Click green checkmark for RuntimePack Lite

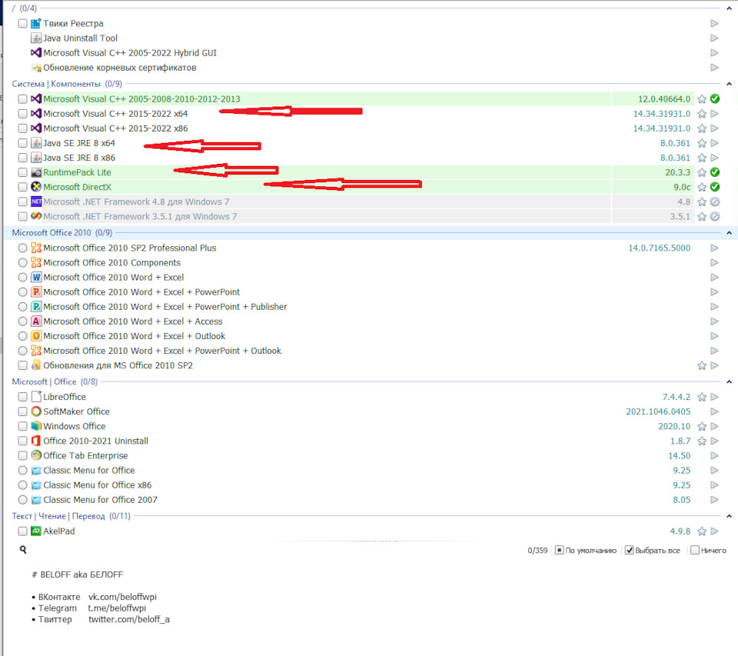(x=714, y=172)
